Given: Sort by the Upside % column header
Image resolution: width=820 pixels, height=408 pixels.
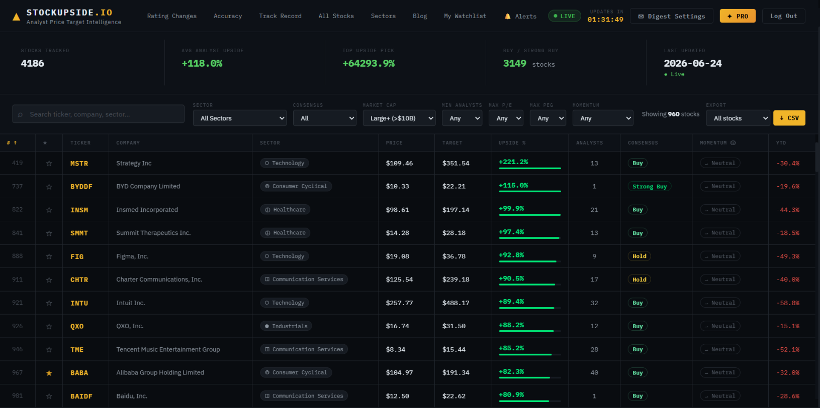Looking at the screenshot, I should (512, 143).
